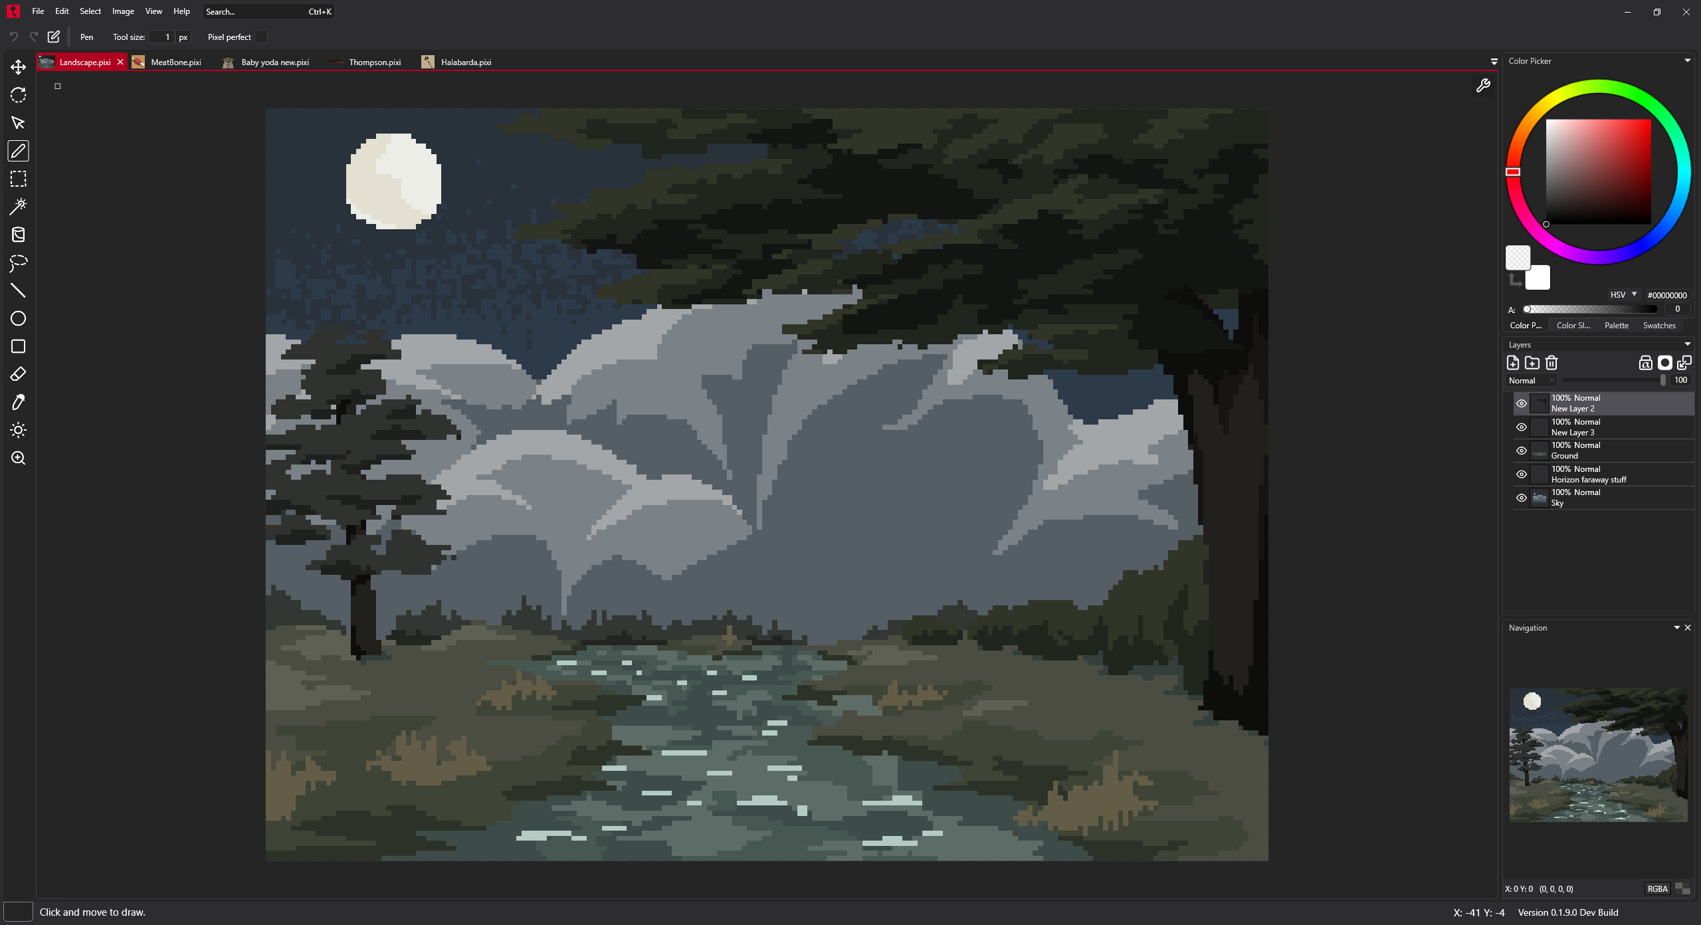Switch to the Thompson.pixi tab
The image size is (1701, 925).
(x=375, y=62)
